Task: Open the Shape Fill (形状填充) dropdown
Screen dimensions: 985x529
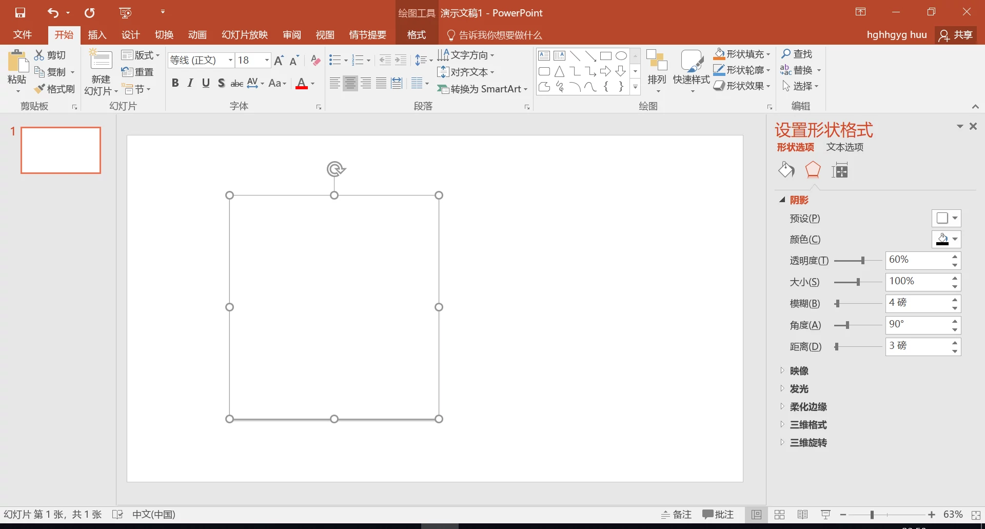Action: (742, 54)
